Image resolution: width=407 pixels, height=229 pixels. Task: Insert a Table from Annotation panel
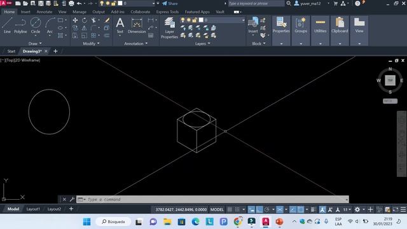point(151,36)
